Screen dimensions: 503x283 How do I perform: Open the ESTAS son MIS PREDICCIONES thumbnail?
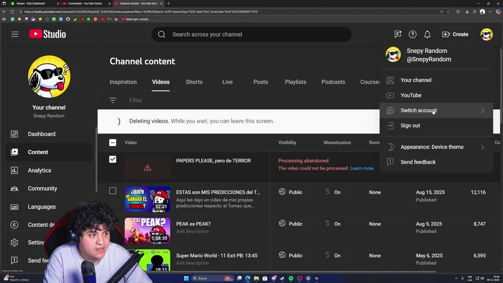point(147,199)
